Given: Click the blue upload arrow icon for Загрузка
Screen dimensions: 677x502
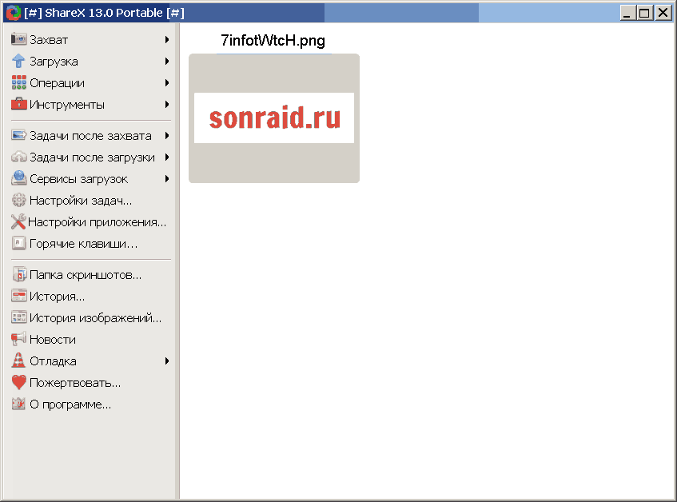Looking at the screenshot, I should 18,61.
